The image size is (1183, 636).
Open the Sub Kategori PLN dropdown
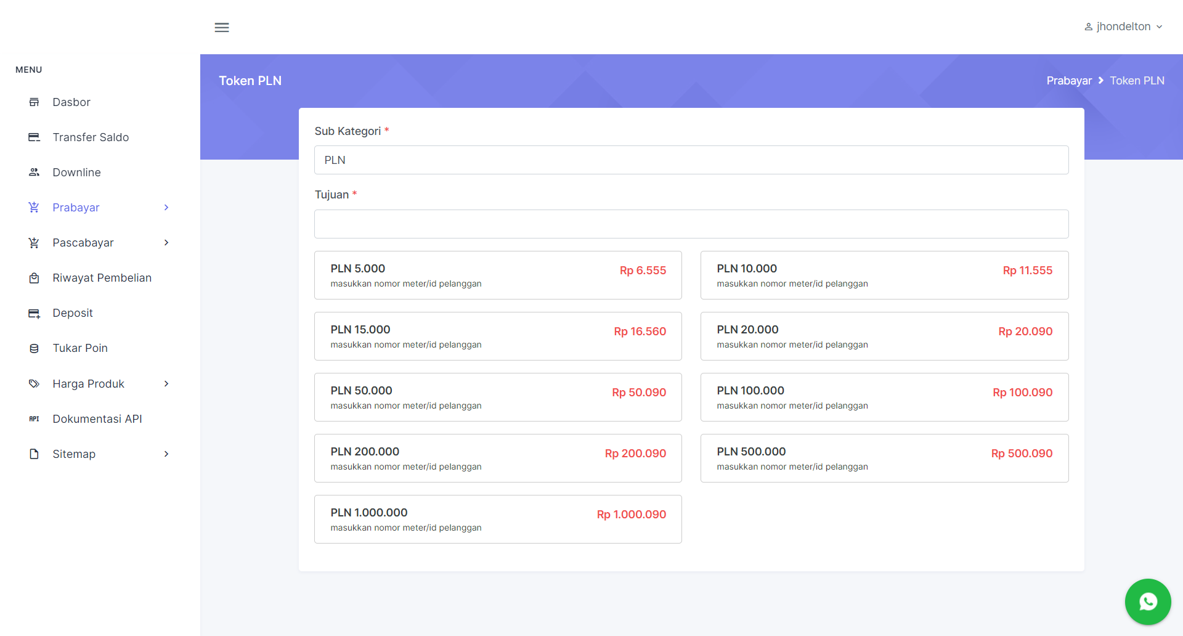tap(691, 160)
